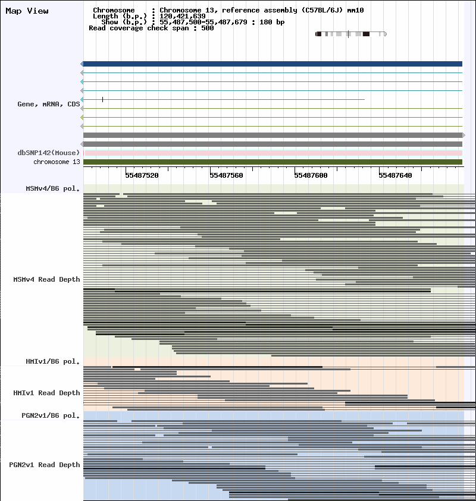Click the "Map View" title
476x501 pixels.
coord(27,11)
